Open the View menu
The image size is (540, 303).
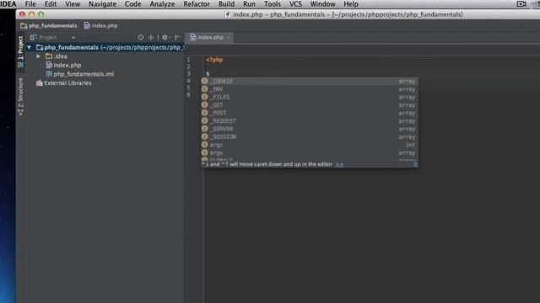tap(73, 4)
